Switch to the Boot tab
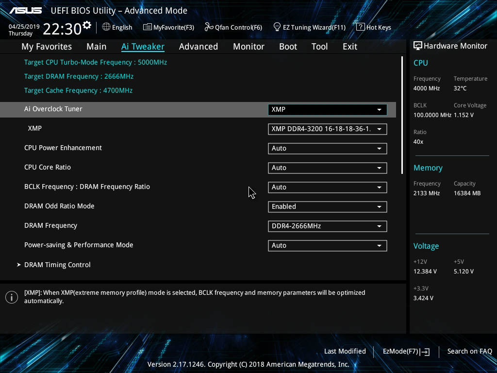Screen dimensions: 497x373 tap(288, 47)
